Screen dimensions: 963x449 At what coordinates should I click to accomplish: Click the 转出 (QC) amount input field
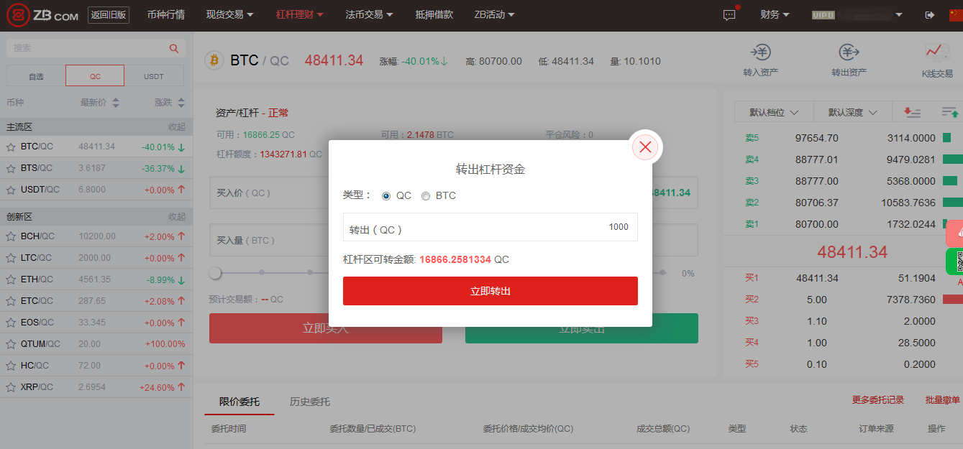coord(490,227)
